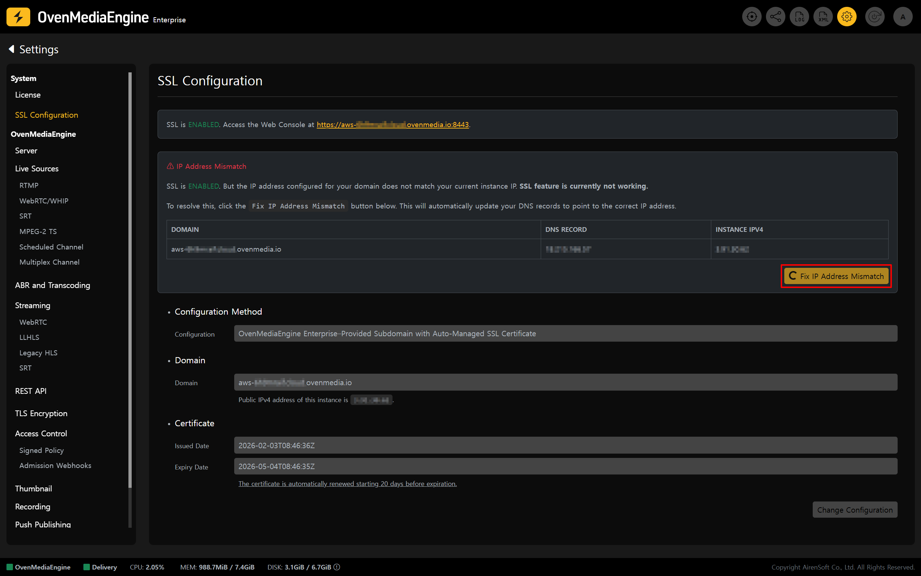
Task: Open the account avatar 'A' menu
Action: pyautogui.click(x=903, y=17)
